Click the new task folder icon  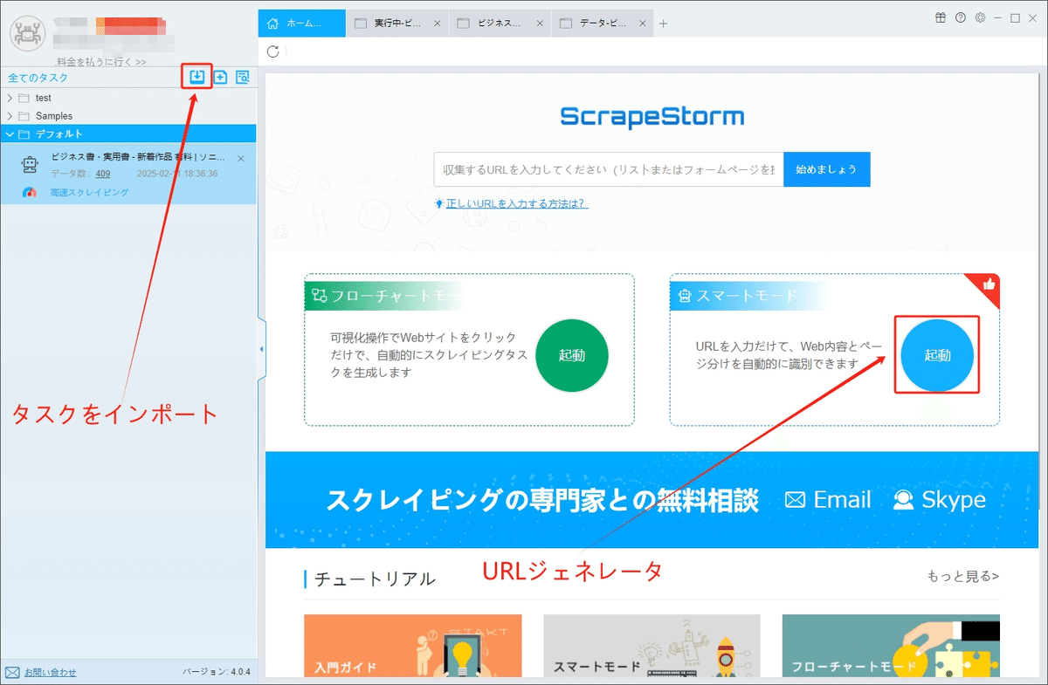(x=220, y=77)
